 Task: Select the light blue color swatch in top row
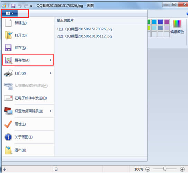point(154,22)
